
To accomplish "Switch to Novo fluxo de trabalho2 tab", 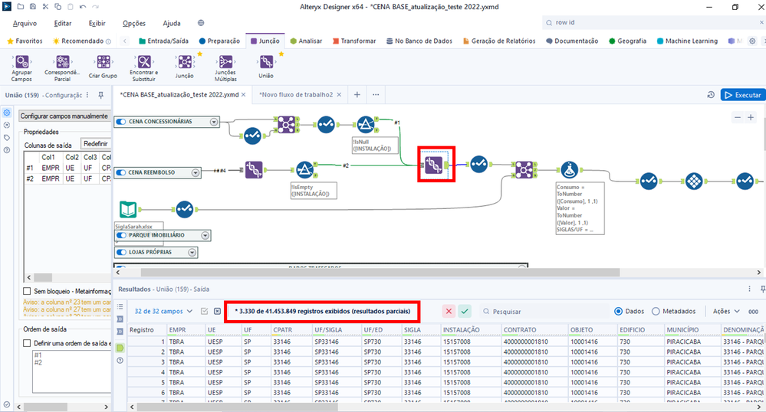I will pos(295,95).
